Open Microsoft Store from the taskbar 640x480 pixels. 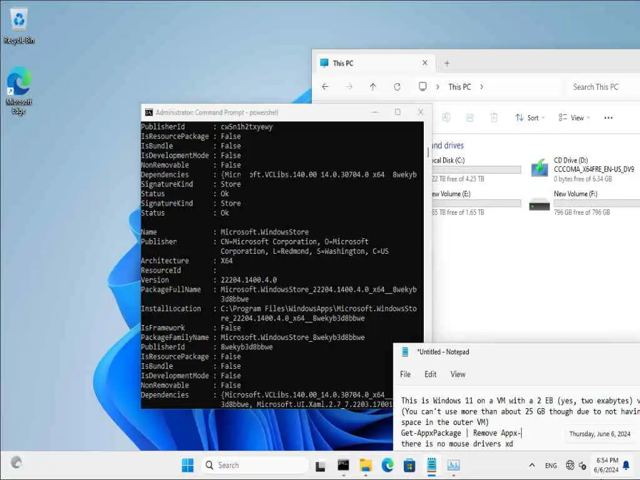click(409, 465)
